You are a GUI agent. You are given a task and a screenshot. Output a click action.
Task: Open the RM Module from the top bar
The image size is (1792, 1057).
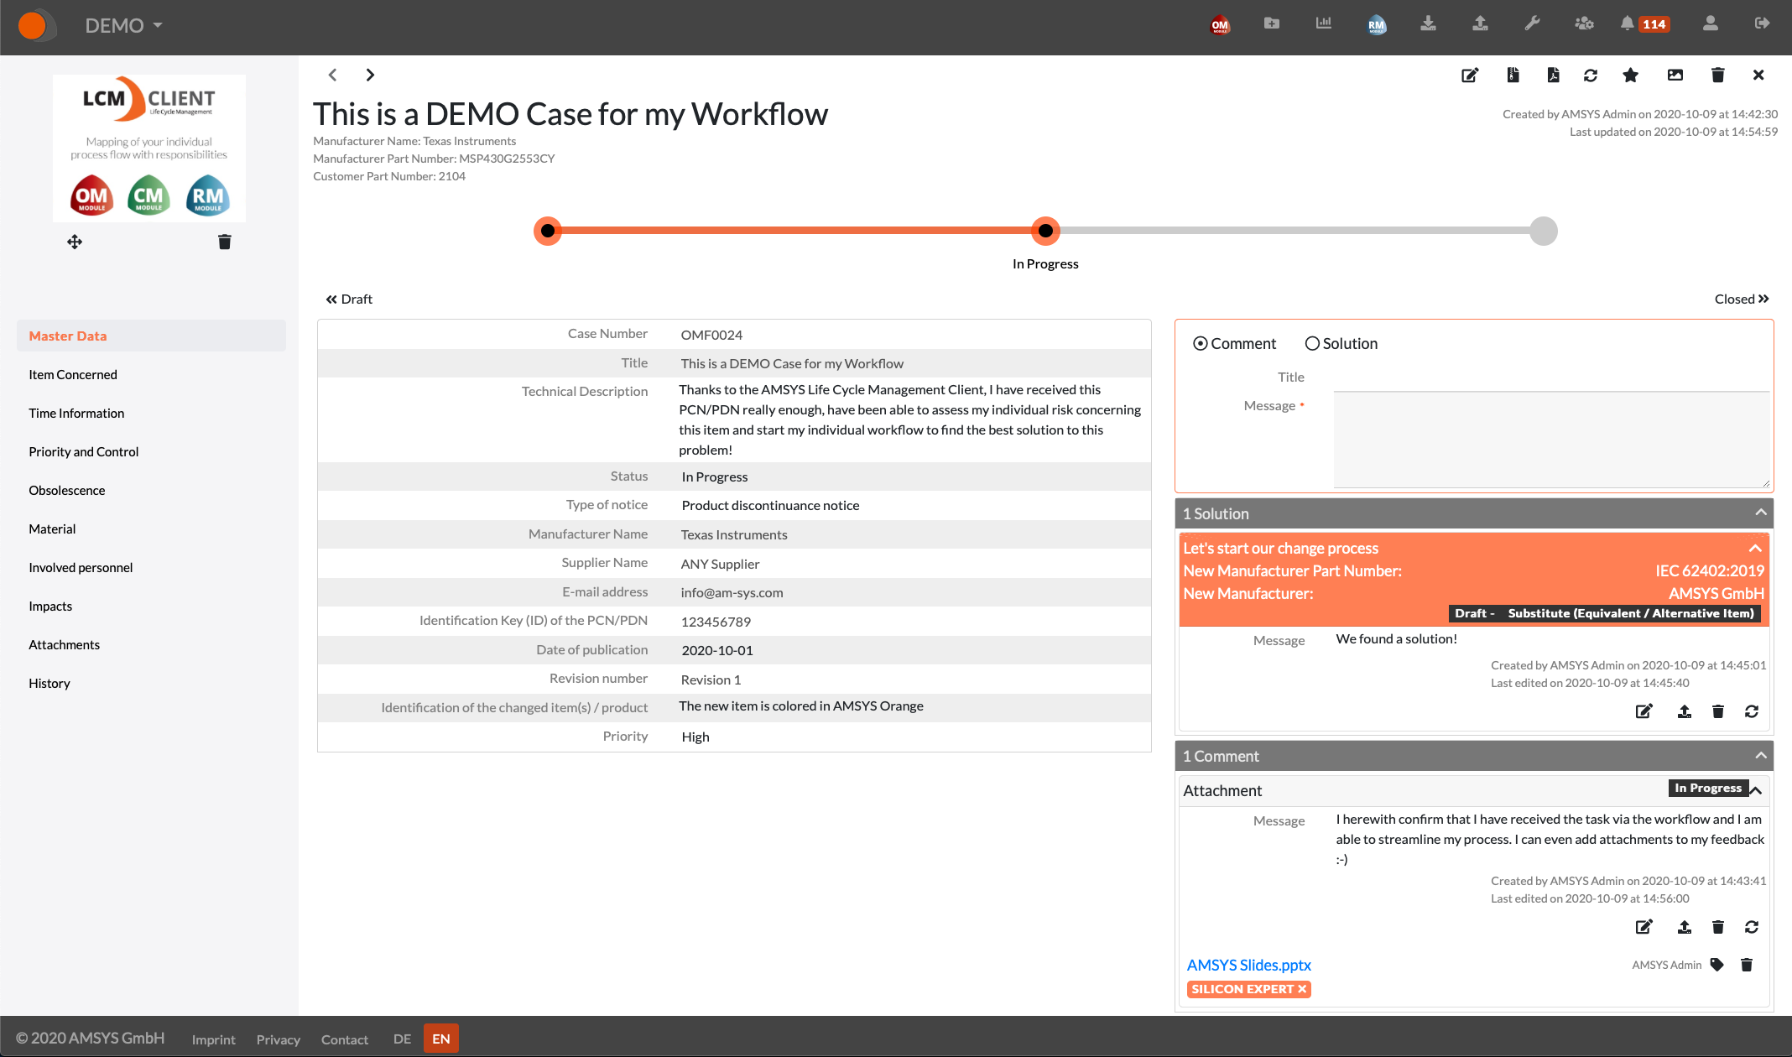tap(1376, 24)
